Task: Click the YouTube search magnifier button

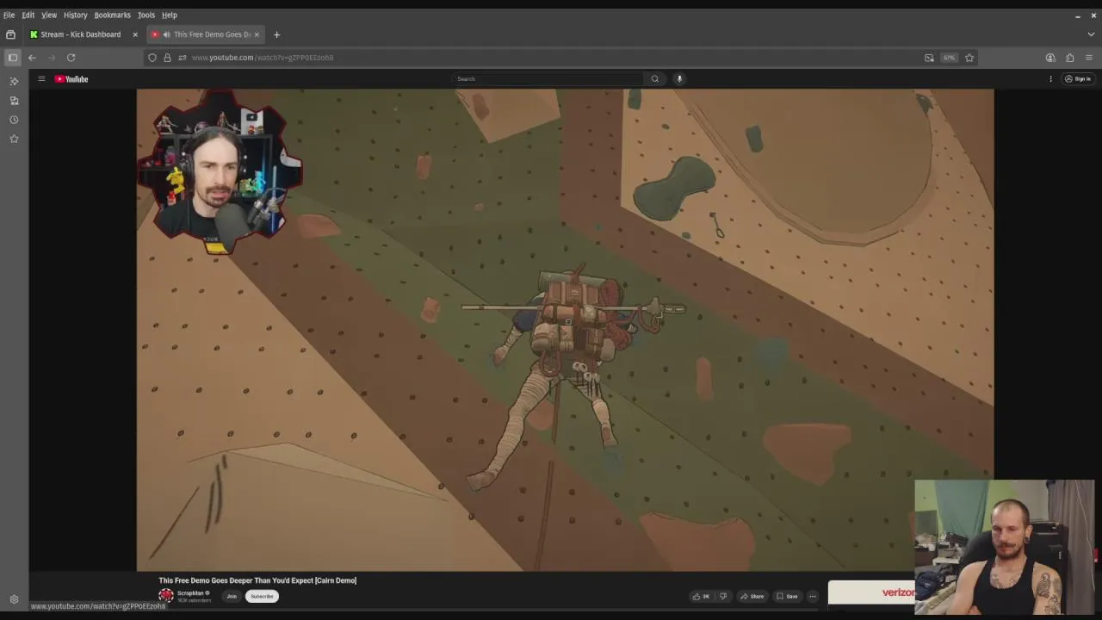Action: (x=654, y=78)
